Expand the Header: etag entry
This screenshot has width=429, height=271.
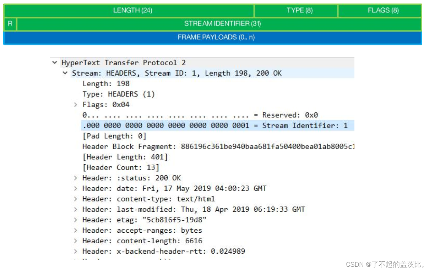pyautogui.click(x=75, y=220)
